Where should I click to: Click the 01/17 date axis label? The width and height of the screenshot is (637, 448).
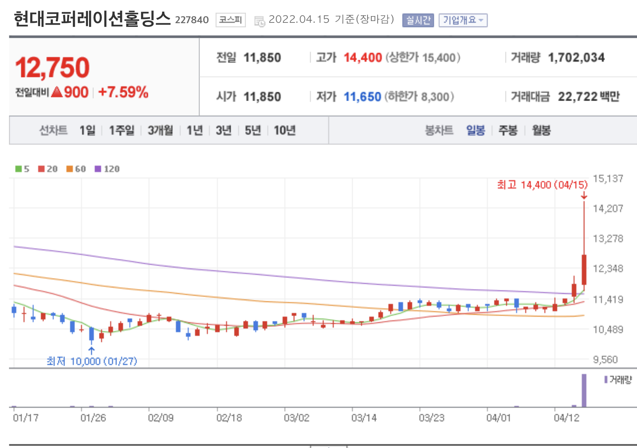pos(25,418)
